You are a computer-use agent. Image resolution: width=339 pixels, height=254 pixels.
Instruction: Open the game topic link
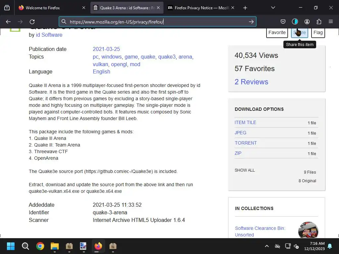[131, 57]
